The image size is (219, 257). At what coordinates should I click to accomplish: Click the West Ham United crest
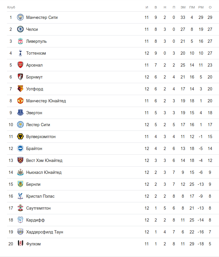point(20,160)
